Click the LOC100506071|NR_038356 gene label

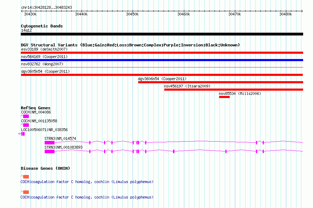(44, 130)
